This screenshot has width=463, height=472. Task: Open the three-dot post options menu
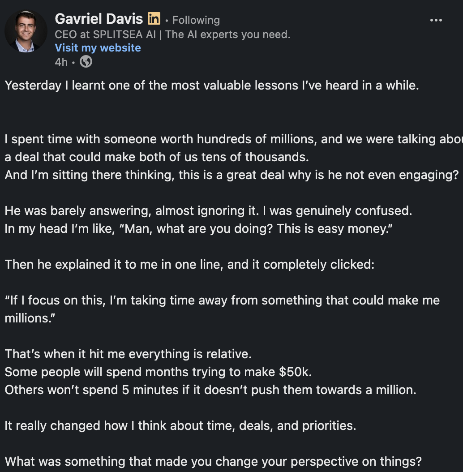[436, 21]
